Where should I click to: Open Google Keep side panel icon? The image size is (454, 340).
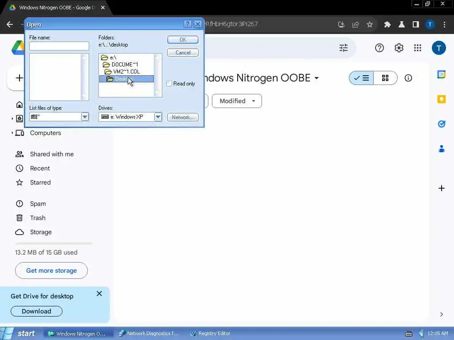coord(442,99)
